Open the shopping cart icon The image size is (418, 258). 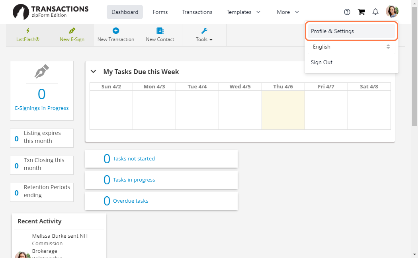click(x=361, y=12)
